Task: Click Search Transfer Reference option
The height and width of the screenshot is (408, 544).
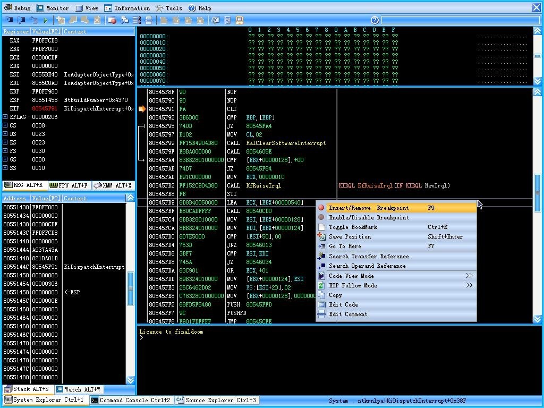Action: point(368,256)
